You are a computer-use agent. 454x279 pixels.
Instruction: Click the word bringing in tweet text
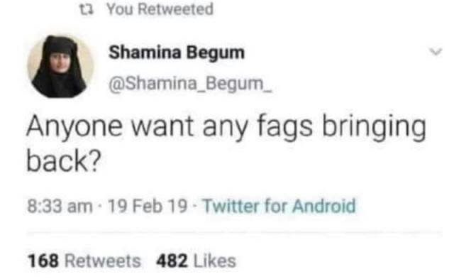coord(374,126)
